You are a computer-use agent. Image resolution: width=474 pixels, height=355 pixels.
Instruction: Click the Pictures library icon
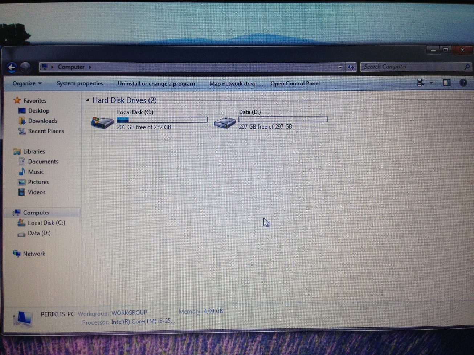point(22,182)
